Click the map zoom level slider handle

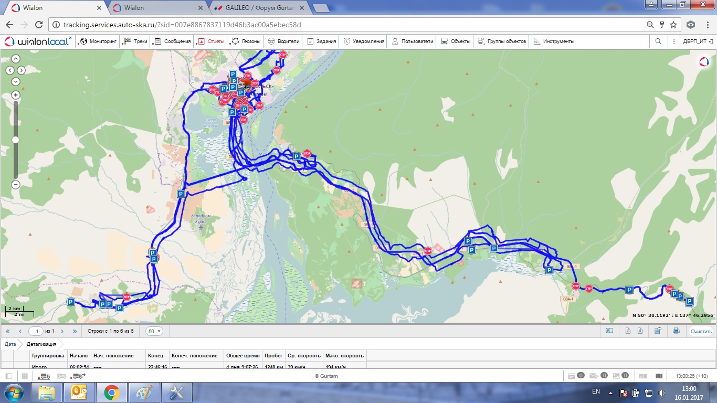coord(16,140)
